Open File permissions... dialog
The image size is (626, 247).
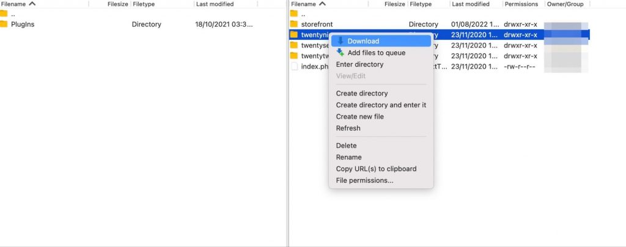click(364, 180)
